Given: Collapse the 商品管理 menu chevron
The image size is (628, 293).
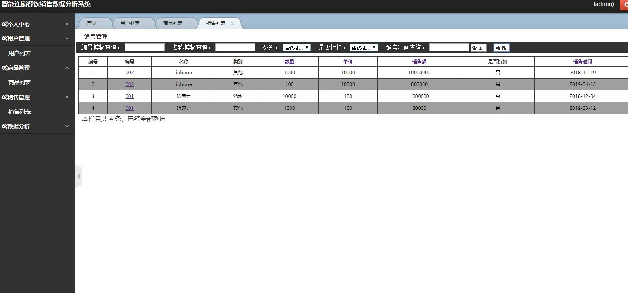Looking at the screenshot, I should 67,68.
